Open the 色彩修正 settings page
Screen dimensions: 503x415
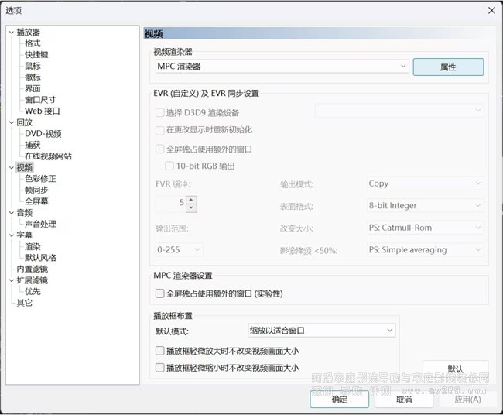(40, 179)
